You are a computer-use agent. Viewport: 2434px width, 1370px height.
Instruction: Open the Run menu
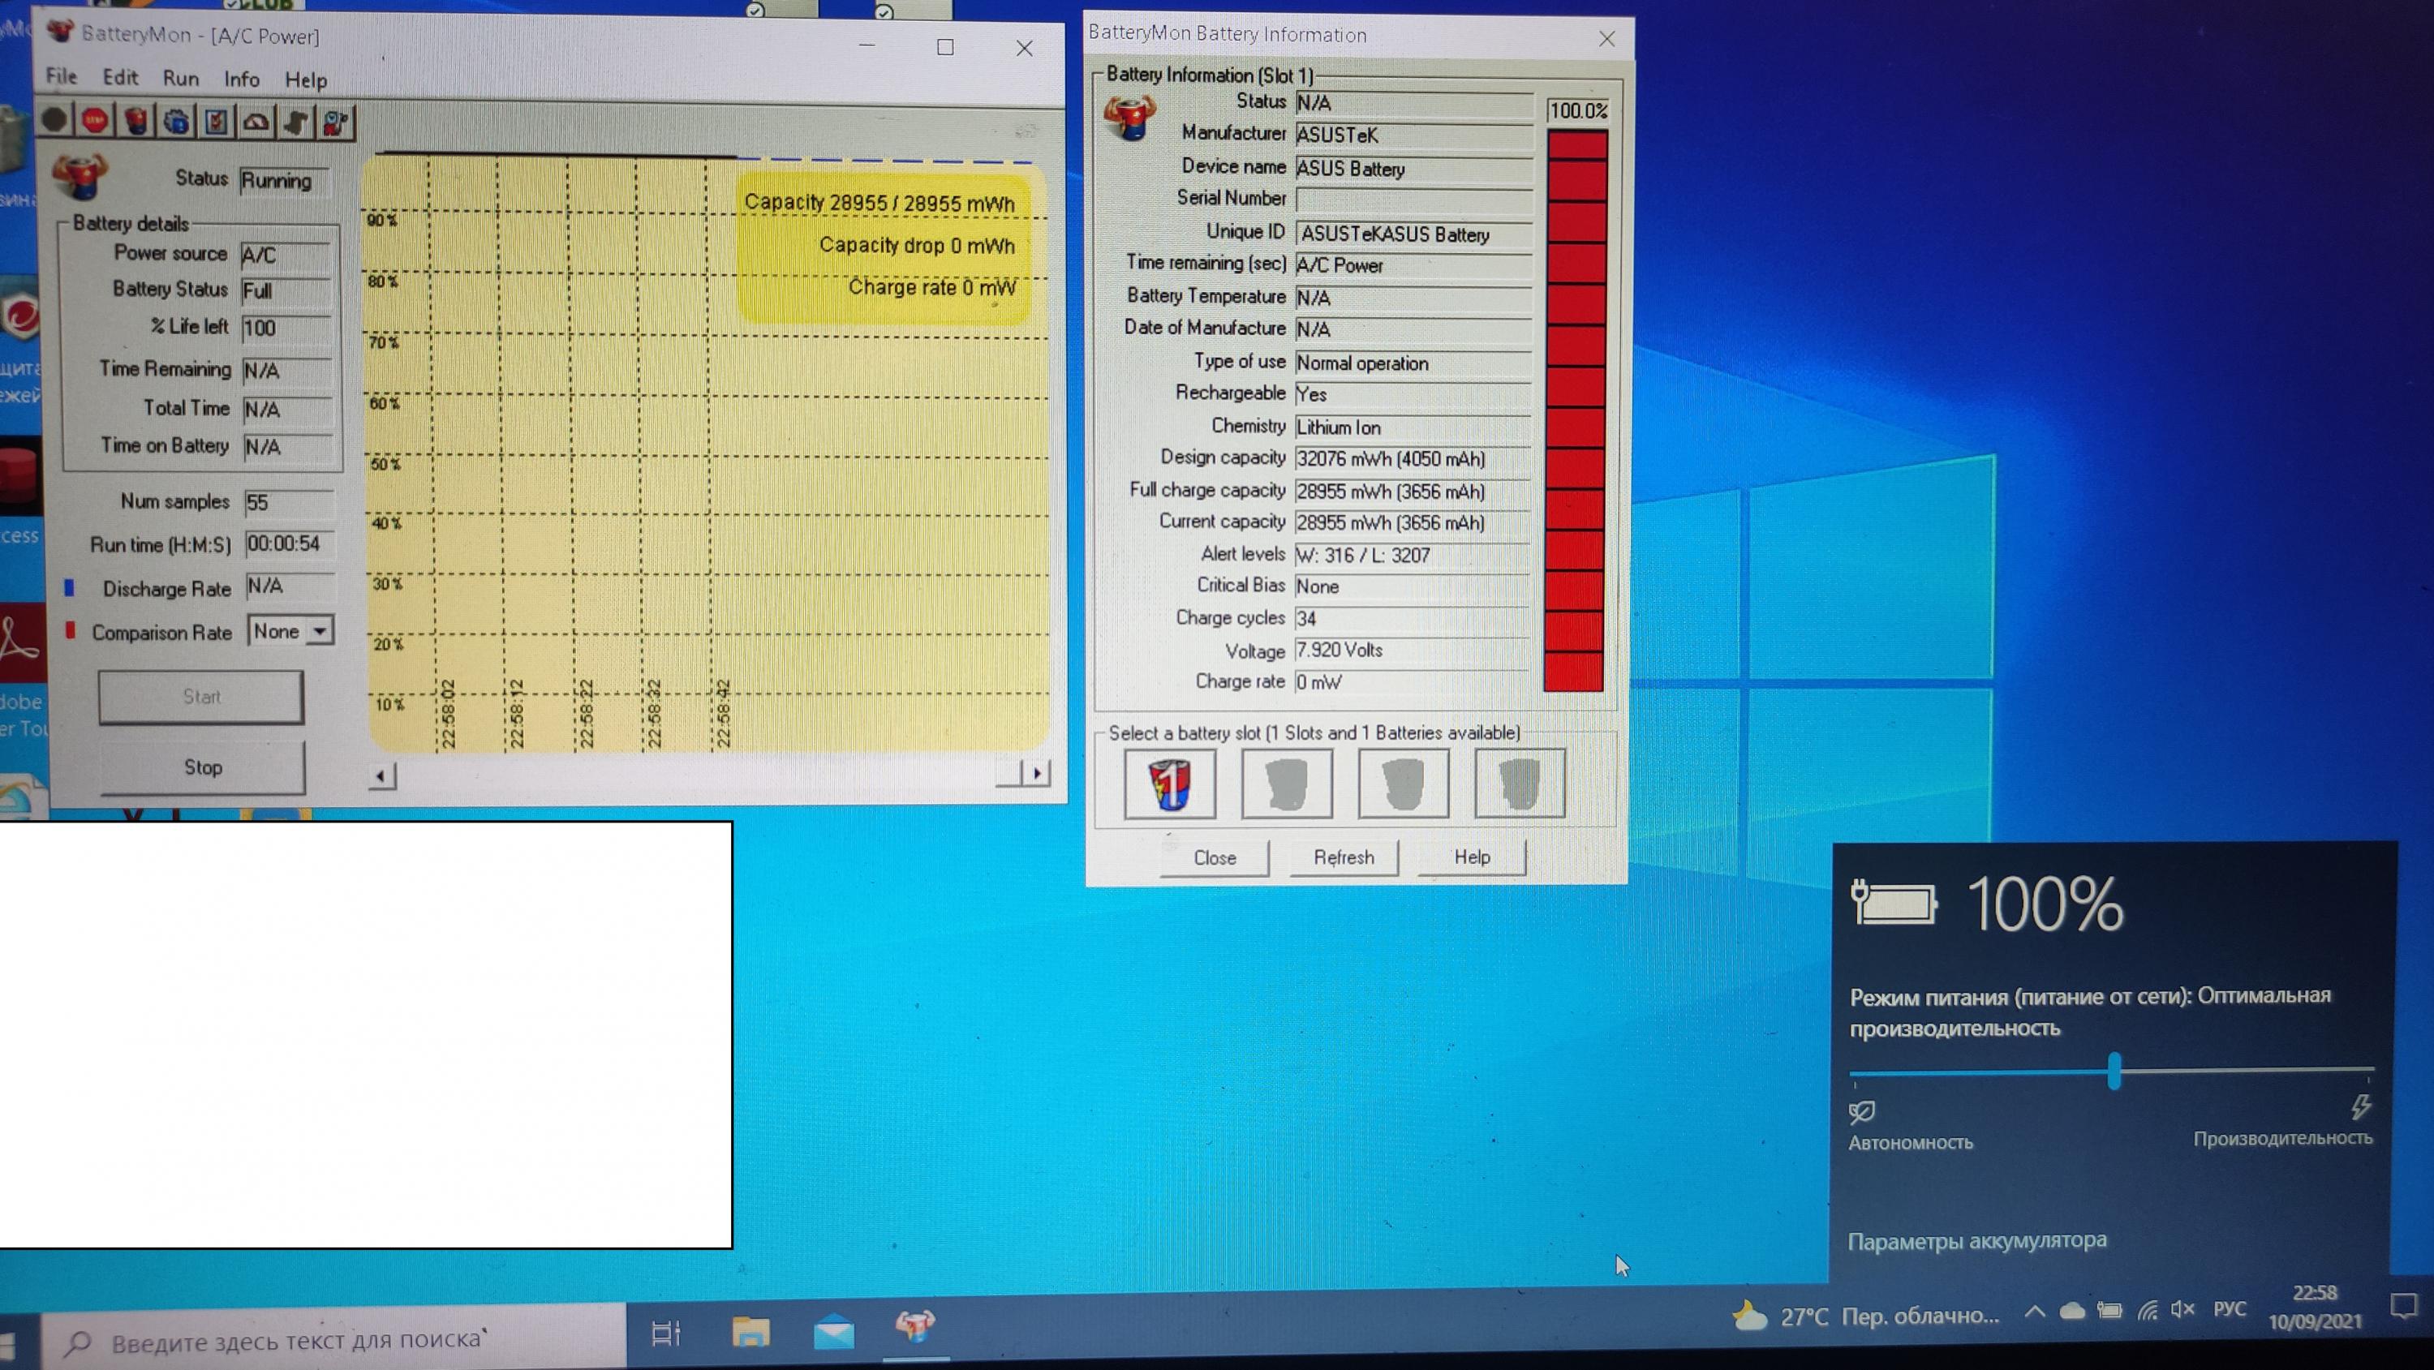click(x=180, y=79)
